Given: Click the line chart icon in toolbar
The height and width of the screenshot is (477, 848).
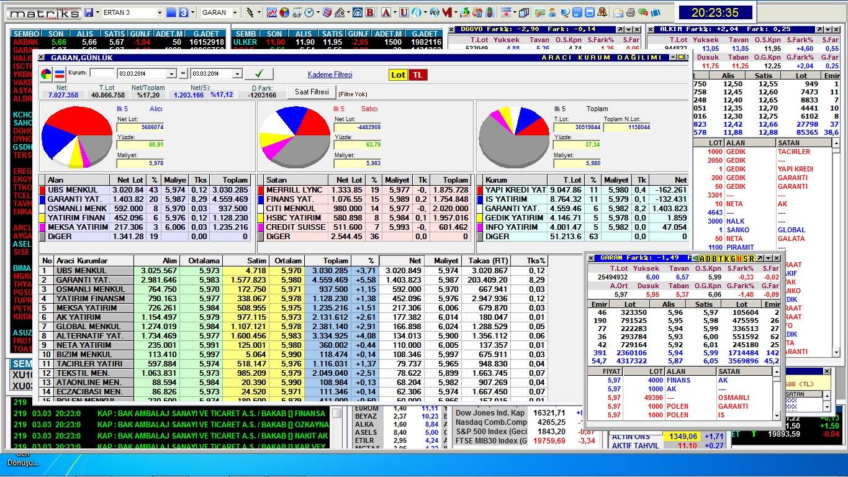Looking at the screenshot, I should coord(272,12).
